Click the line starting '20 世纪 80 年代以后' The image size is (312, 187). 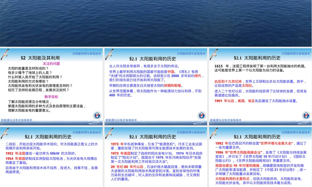pos(156,173)
